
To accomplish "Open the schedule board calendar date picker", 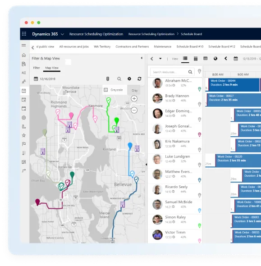I will [x=236, y=59].
